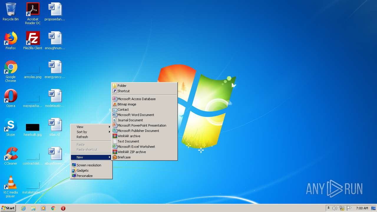The image size is (377, 212).
Task: Open the Google Chrome desktop shortcut
Action: point(11,71)
